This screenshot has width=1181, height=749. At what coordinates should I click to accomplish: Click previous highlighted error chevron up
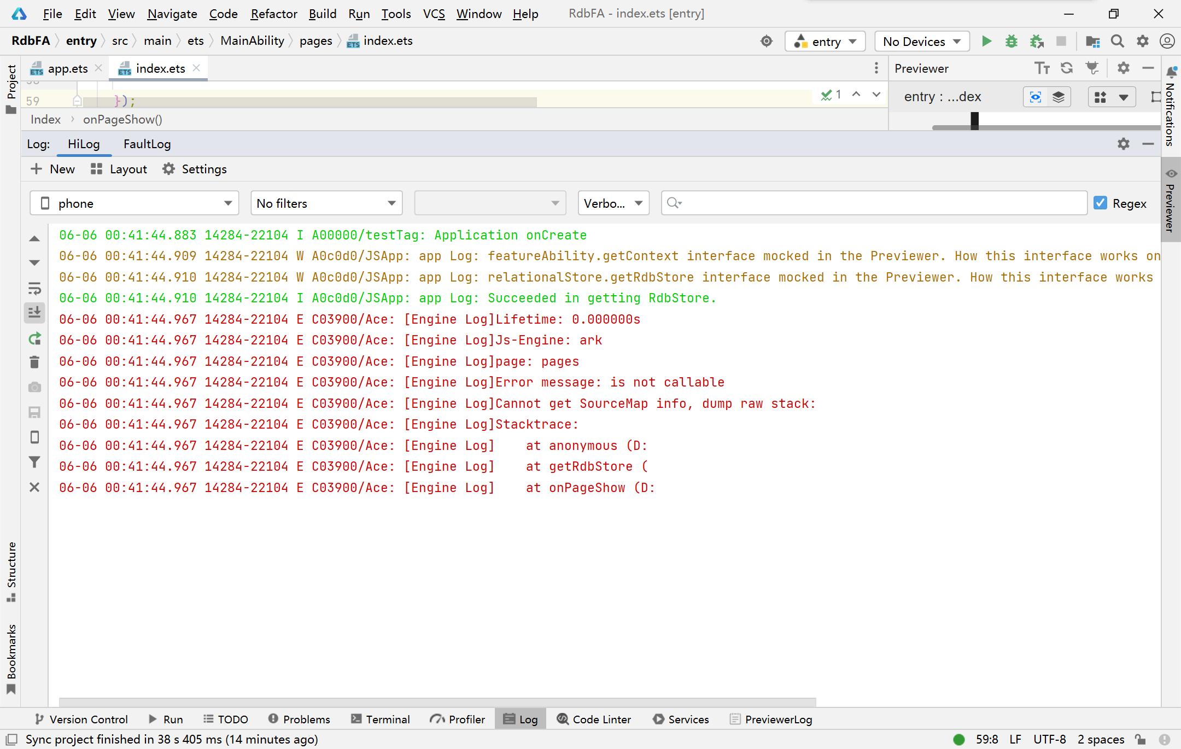(x=856, y=95)
